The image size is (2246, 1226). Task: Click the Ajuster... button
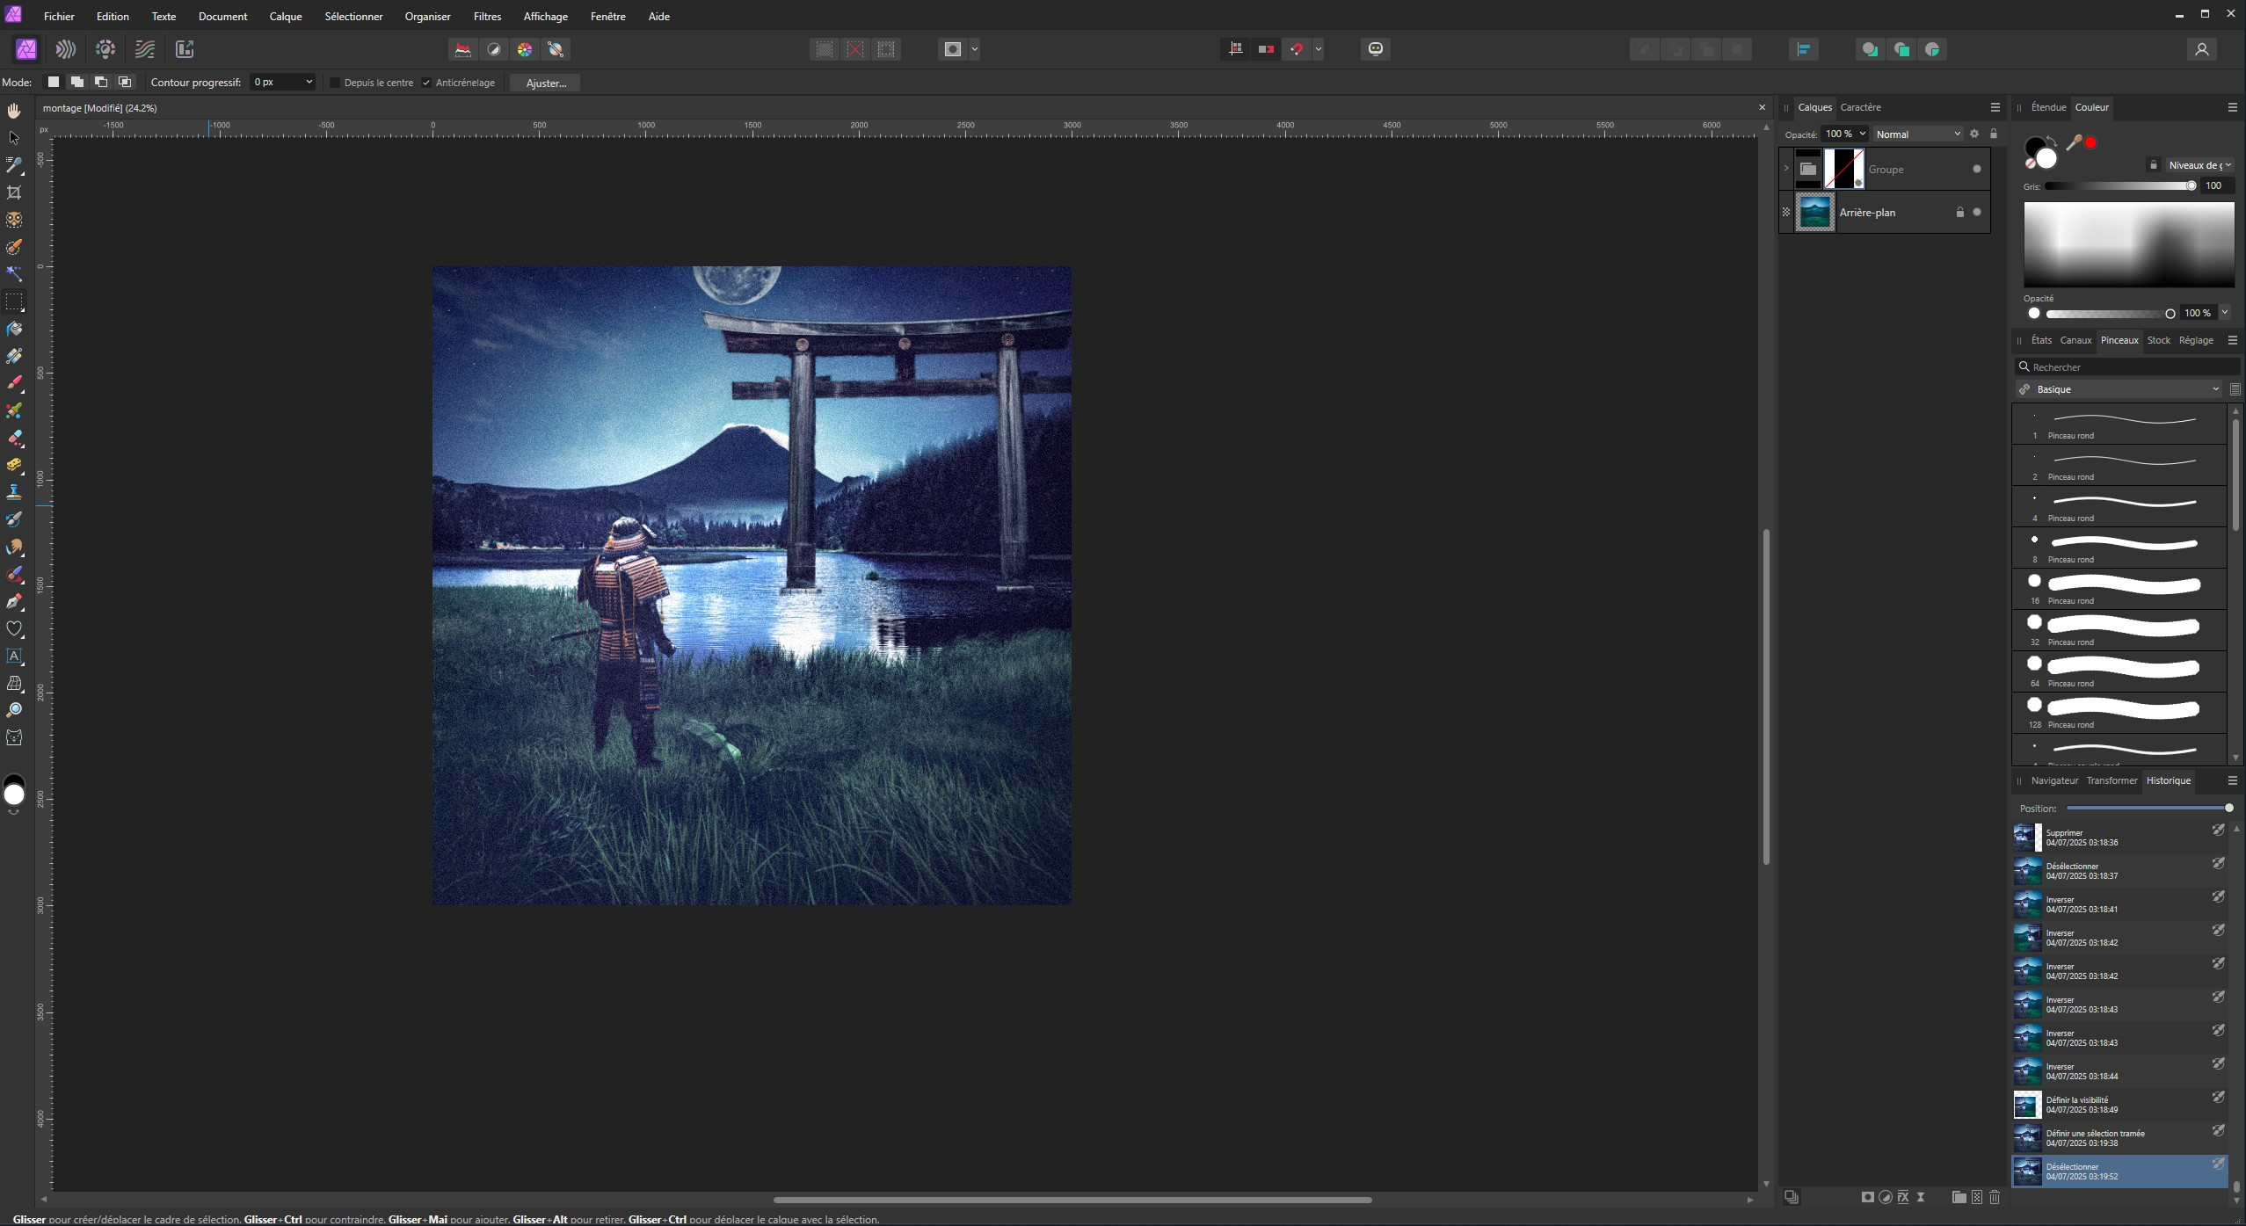tap(546, 83)
